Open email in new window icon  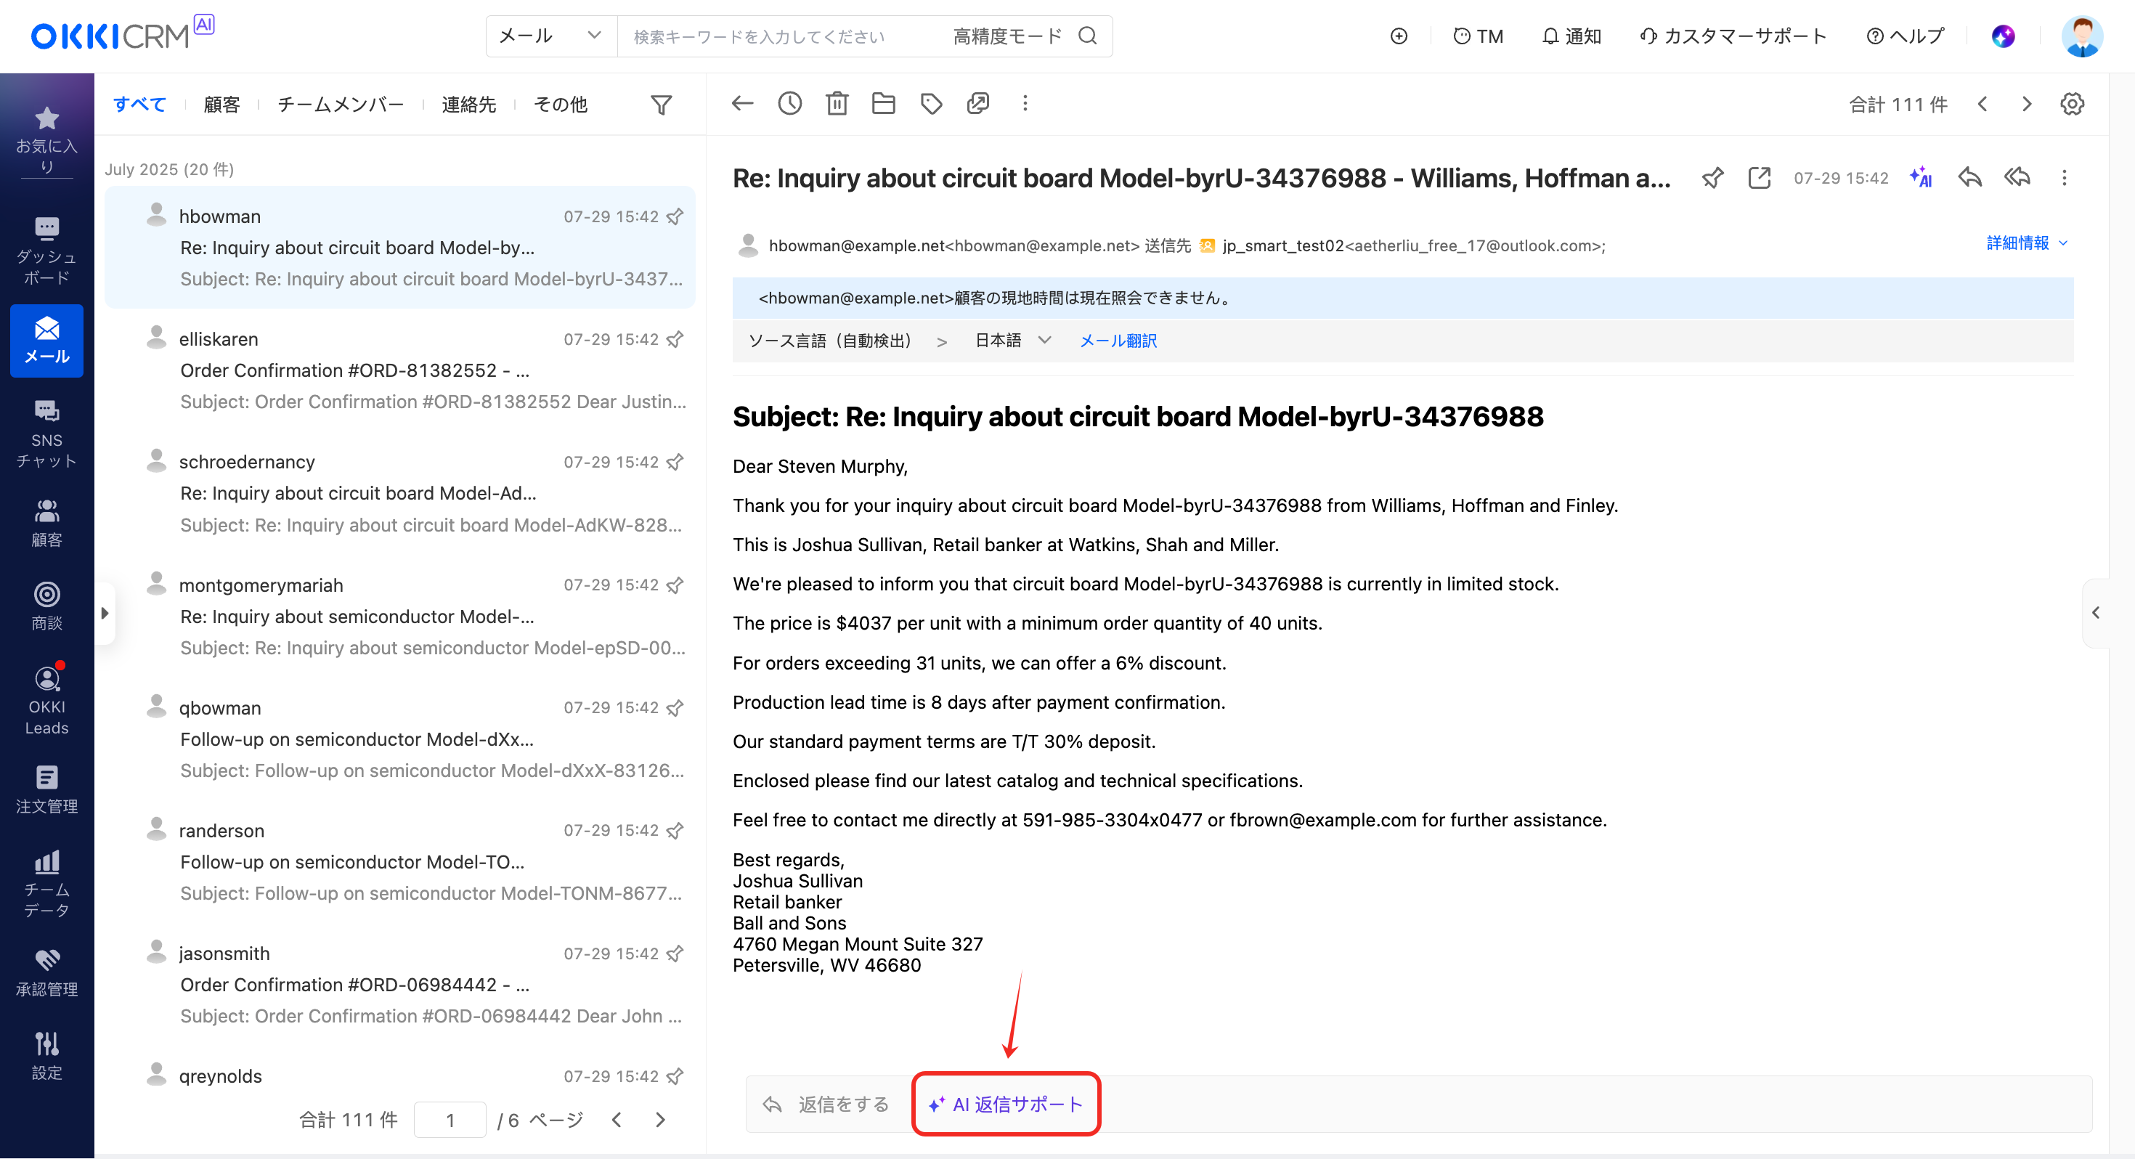click(1759, 177)
